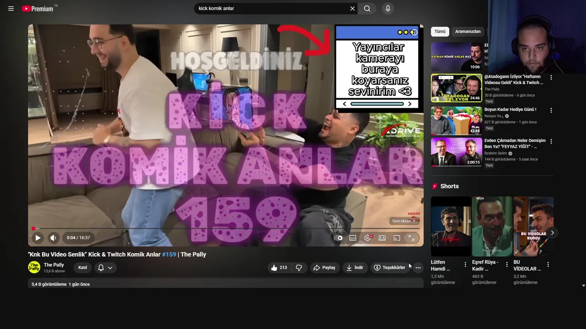Open menu for Evden Çıkmadan video

(551, 142)
